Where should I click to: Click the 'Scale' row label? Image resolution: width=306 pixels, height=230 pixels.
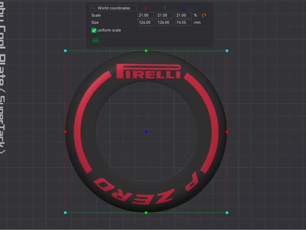click(96, 15)
